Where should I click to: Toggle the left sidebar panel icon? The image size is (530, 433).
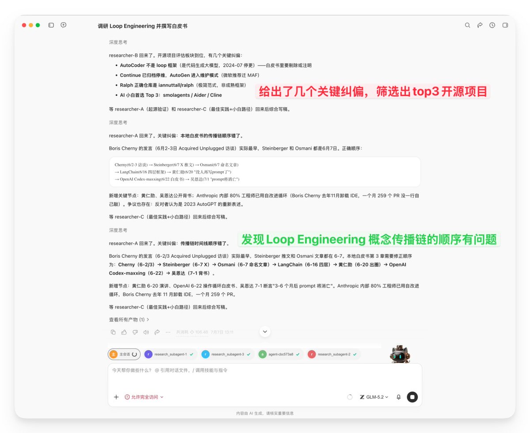[x=51, y=25]
